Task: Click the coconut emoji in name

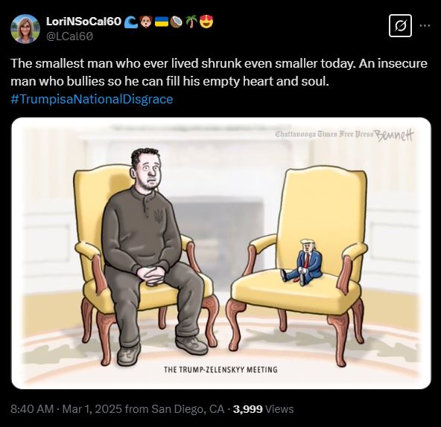Action: click(x=177, y=22)
